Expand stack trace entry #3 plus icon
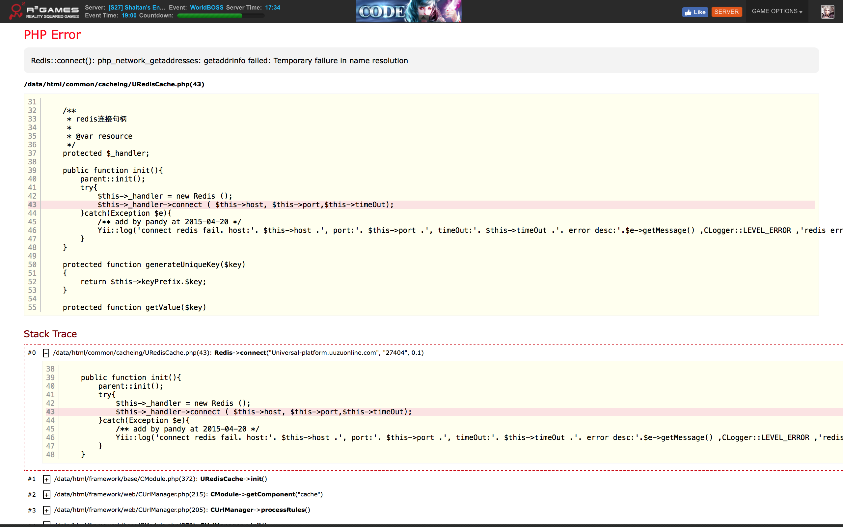Screen dimensions: 843x527 [46, 510]
